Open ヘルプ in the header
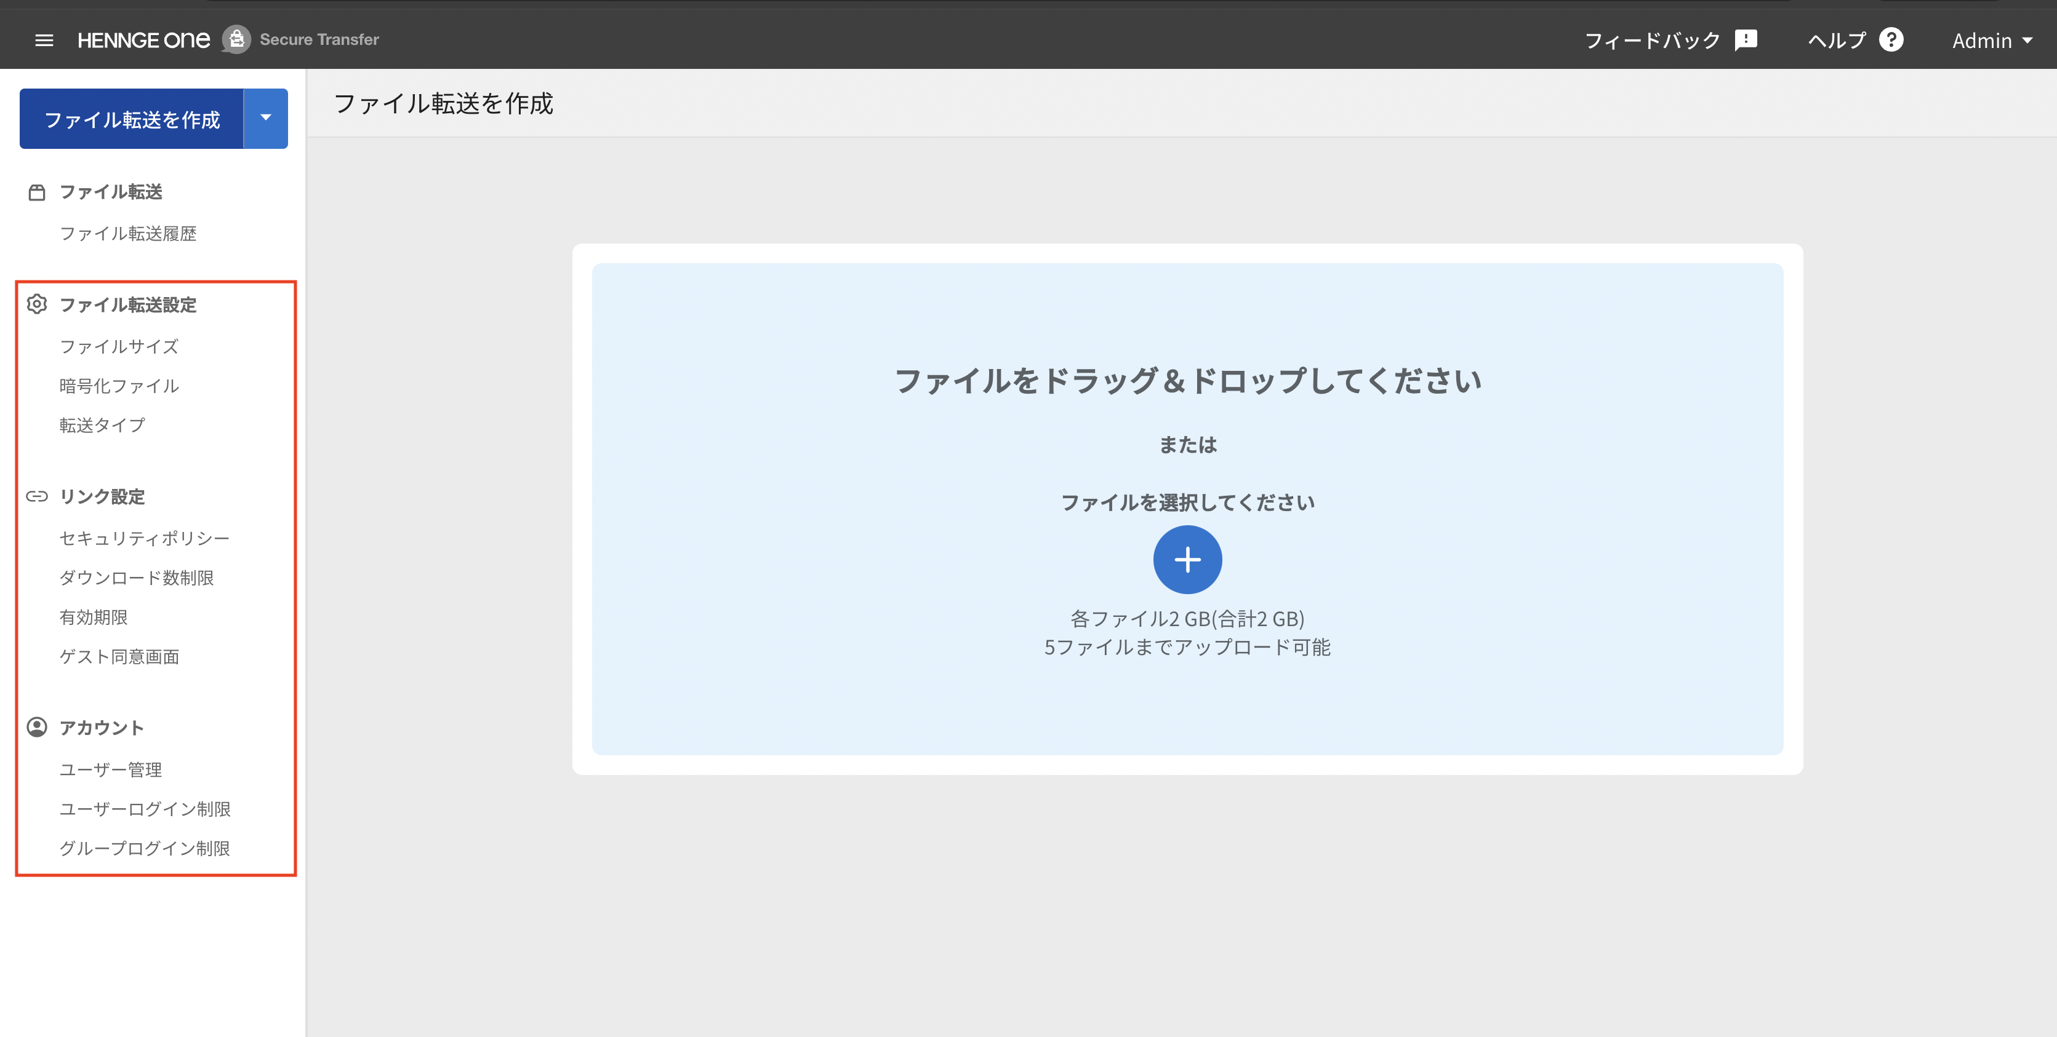The height and width of the screenshot is (1037, 2057). (x=1837, y=41)
